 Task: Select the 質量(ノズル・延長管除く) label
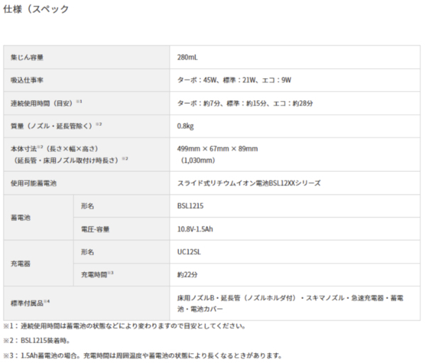[56, 126]
